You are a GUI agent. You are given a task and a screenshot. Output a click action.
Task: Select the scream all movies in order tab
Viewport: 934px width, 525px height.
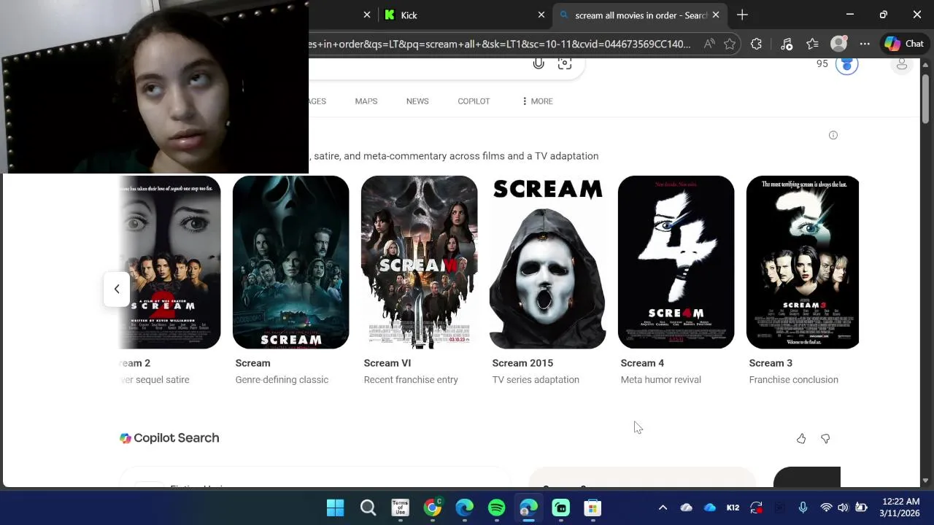click(639, 15)
